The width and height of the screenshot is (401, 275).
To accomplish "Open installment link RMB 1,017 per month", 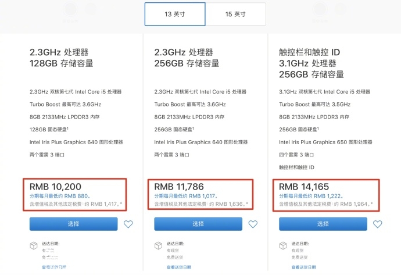I will tap(185, 196).
